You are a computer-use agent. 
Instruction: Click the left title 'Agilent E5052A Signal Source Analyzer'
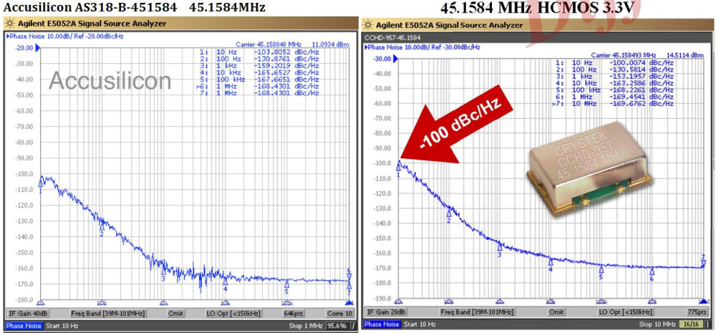click(92, 24)
